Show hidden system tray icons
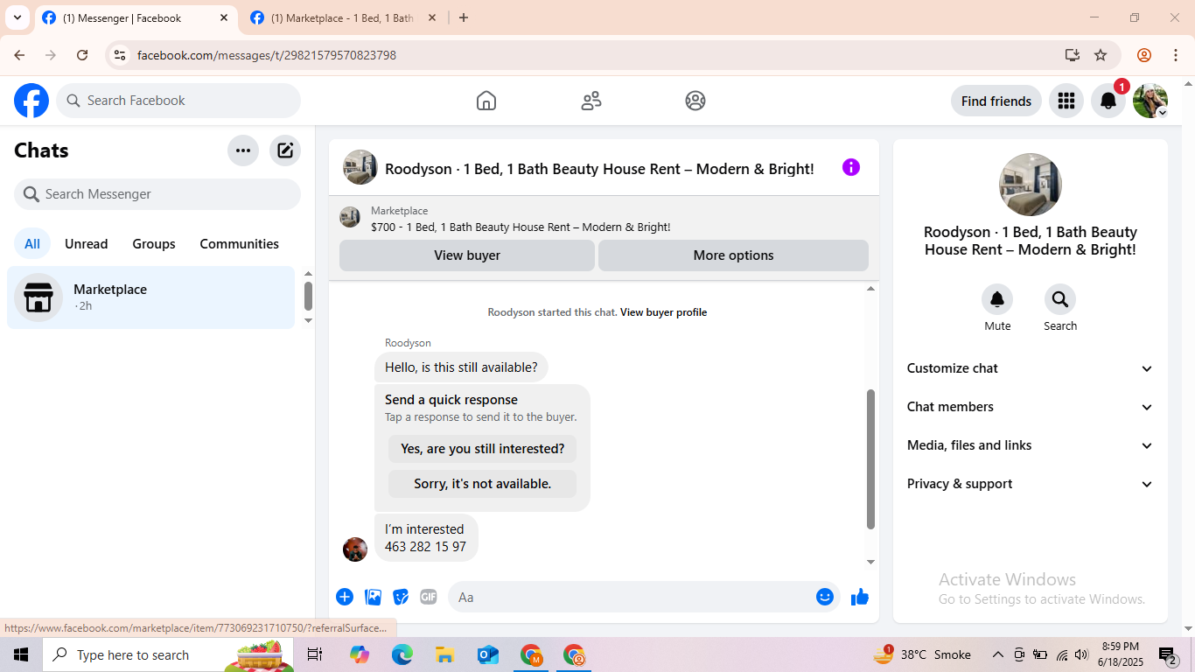This screenshot has width=1195, height=672. pos(997,654)
